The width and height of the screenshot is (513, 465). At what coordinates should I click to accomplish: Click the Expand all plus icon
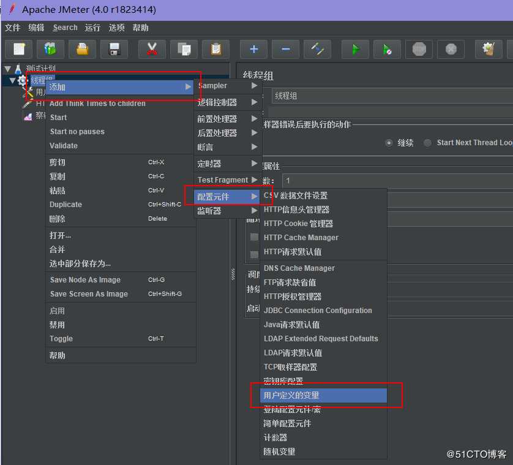tap(254, 50)
